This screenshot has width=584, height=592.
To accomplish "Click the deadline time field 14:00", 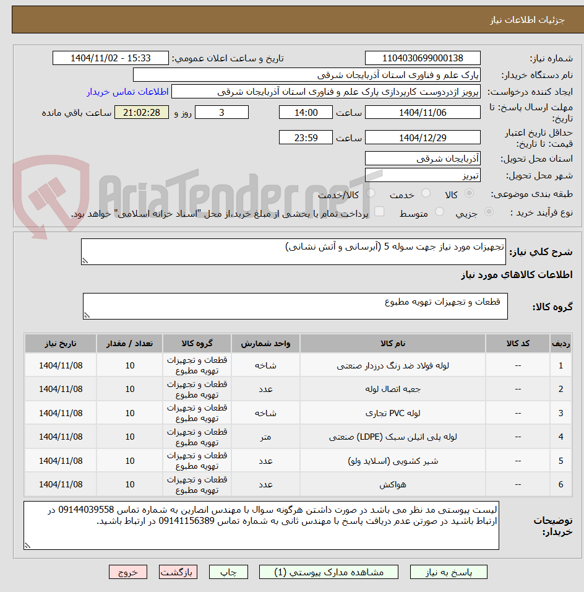I will tap(306, 113).
